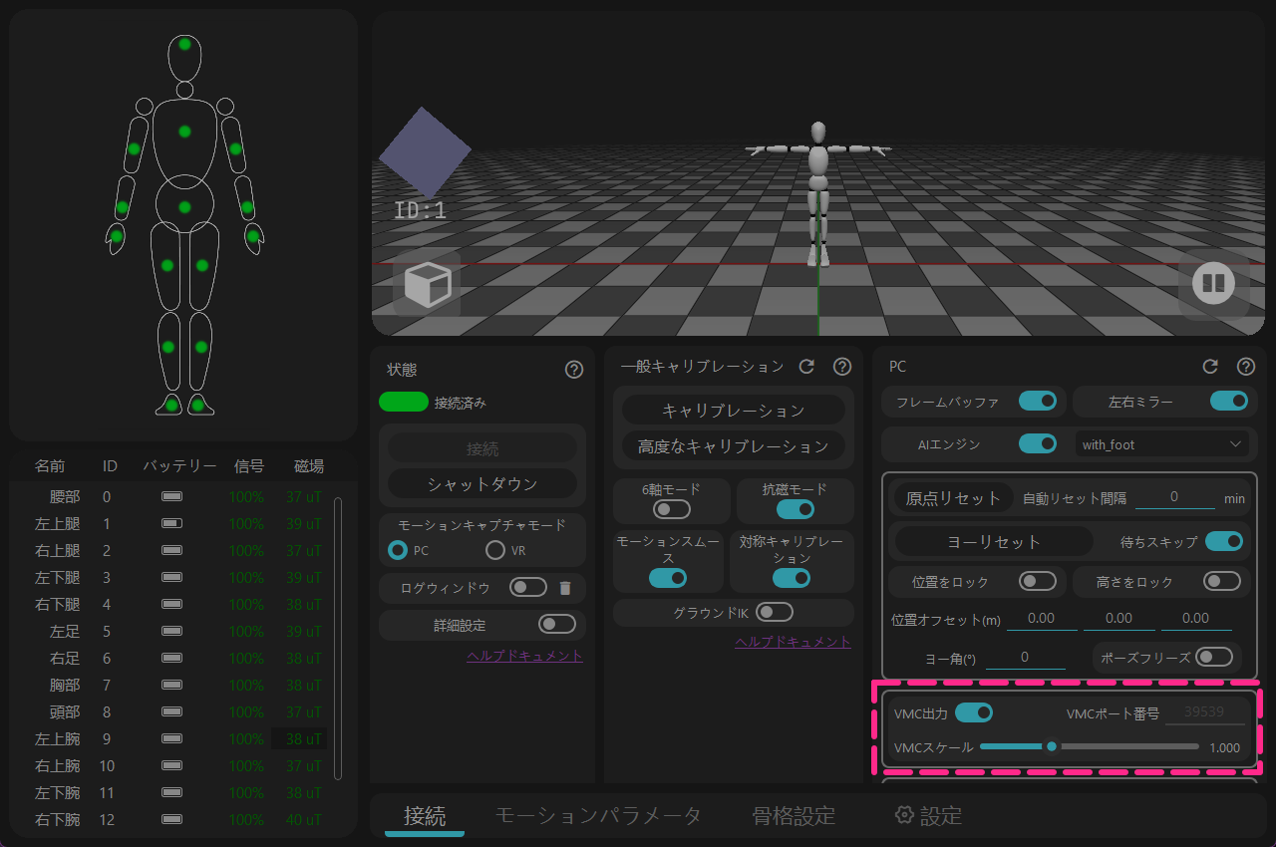Image resolution: width=1276 pixels, height=847 pixels.
Task: Open the 設定 tab
Action: 928,815
